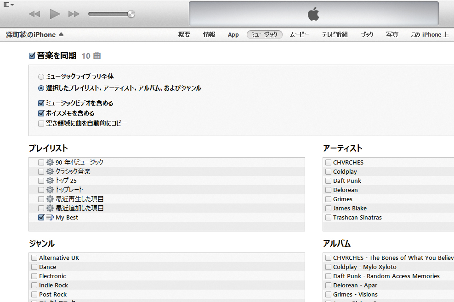Check the Coldplay - Mylo Xyloto album checkbox

(329, 267)
